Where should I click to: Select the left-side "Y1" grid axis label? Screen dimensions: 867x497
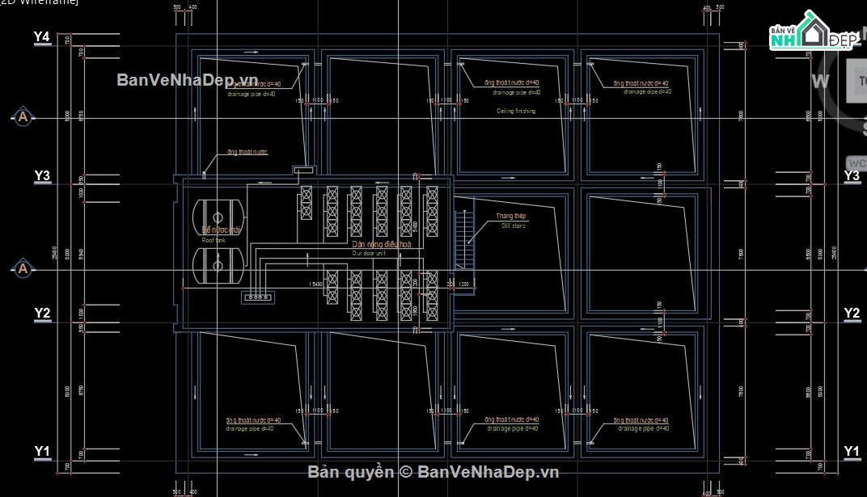pos(42,451)
